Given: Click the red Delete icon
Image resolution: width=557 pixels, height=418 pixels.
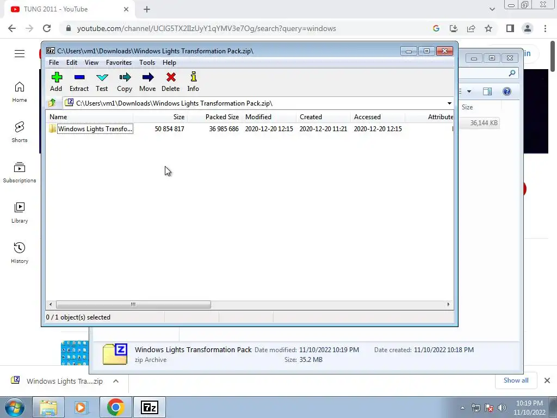Looking at the screenshot, I should point(170,82).
